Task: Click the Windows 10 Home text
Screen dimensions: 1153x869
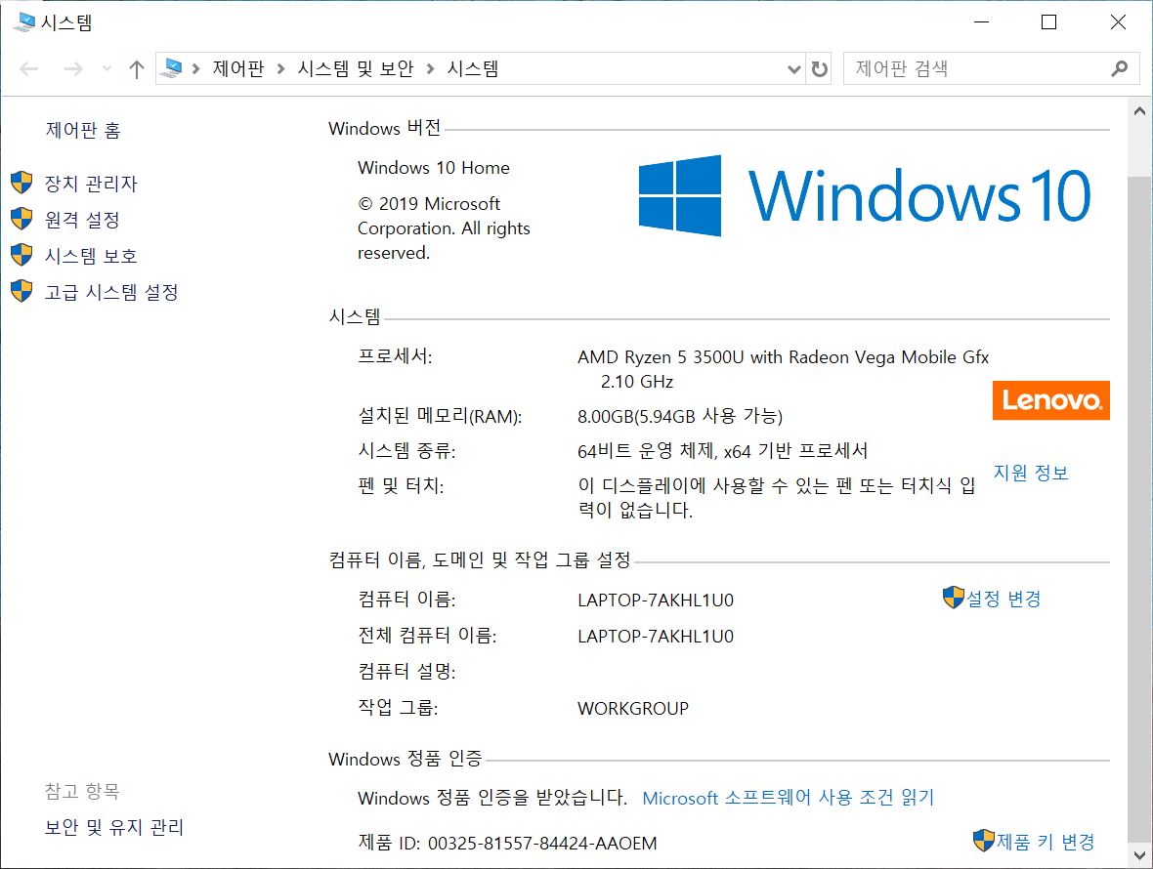Action: (434, 168)
